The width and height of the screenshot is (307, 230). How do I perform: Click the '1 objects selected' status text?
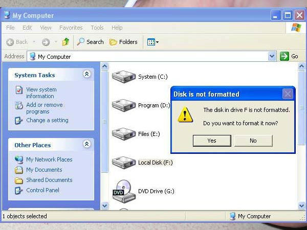click(25, 216)
